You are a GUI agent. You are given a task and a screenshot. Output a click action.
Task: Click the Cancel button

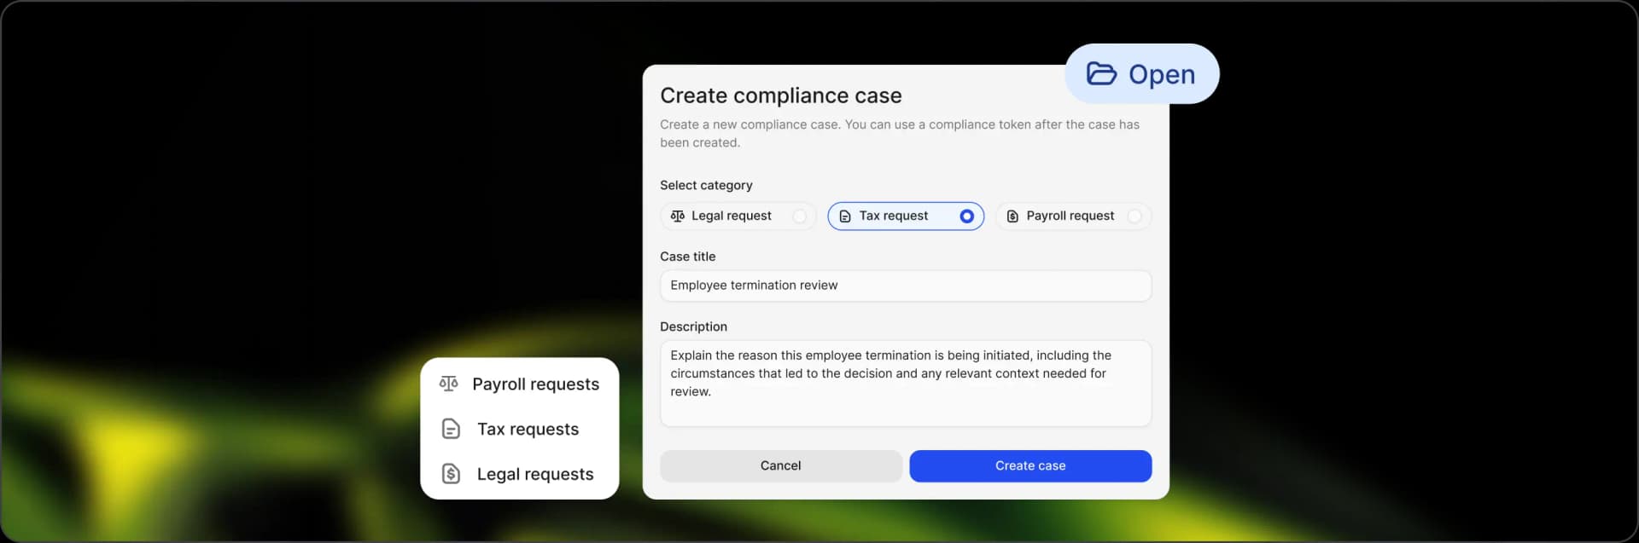(x=780, y=466)
